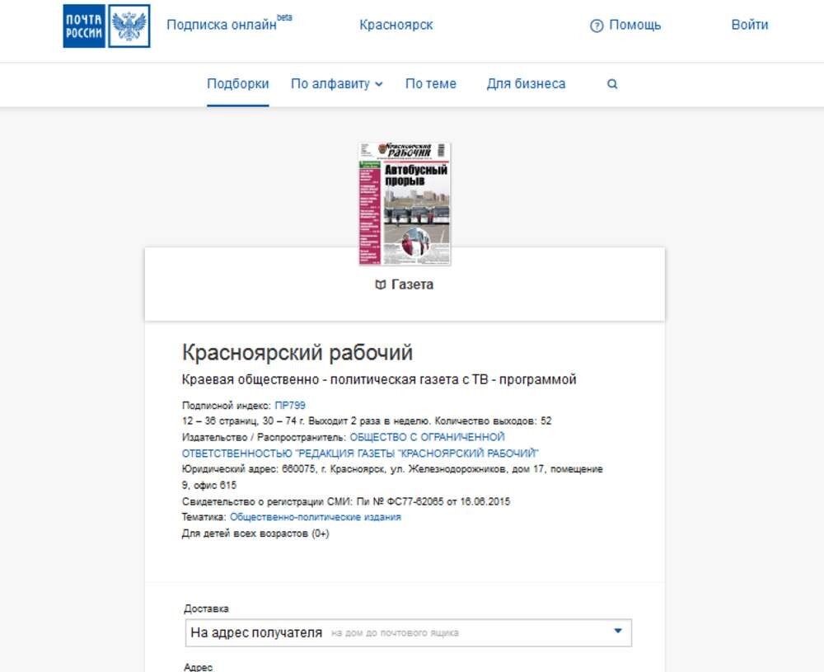The image size is (824, 672).
Task: Open the Подборки tab
Action: tap(237, 83)
